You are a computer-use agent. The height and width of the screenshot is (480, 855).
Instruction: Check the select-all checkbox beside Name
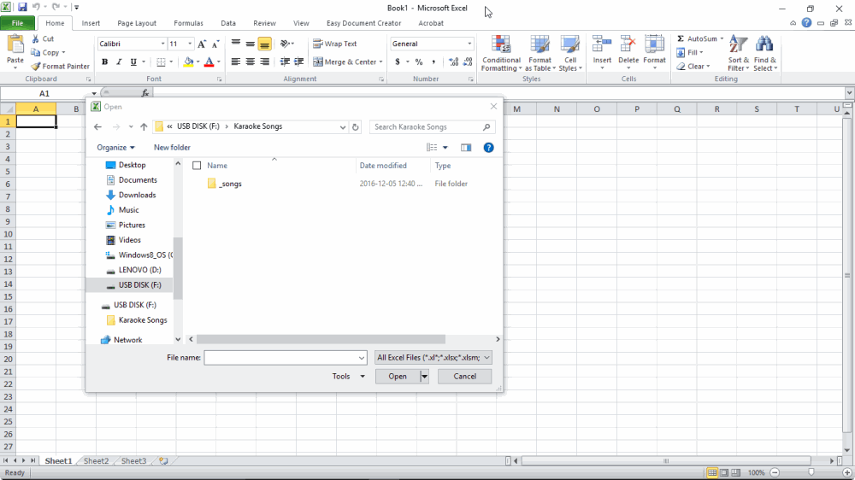pyautogui.click(x=197, y=166)
